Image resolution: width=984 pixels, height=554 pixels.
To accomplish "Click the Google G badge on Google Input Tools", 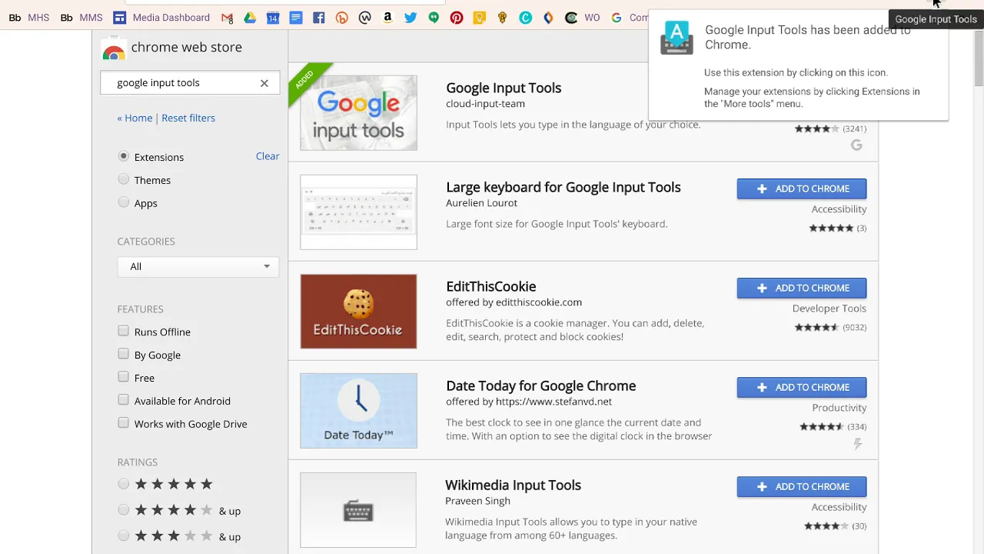I will [856, 145].
